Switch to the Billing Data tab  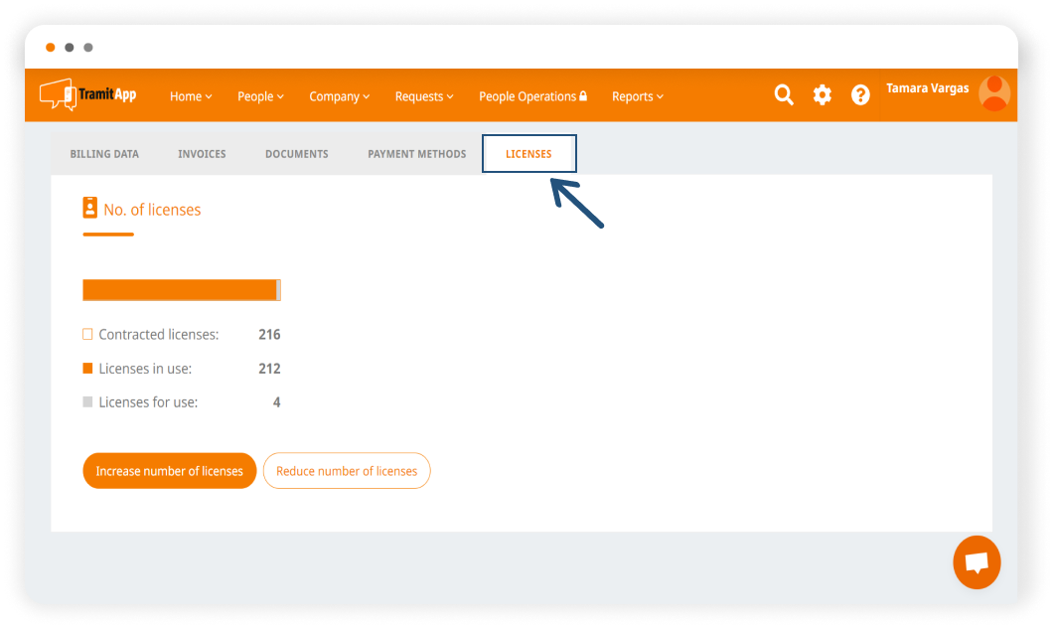tap(104, 154)
